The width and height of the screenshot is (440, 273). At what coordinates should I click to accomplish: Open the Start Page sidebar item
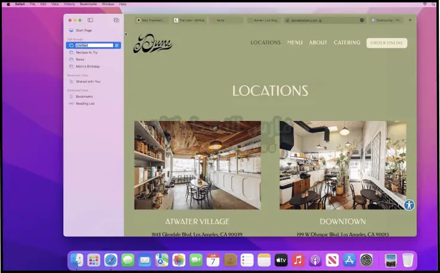click(x=83, y=30)
